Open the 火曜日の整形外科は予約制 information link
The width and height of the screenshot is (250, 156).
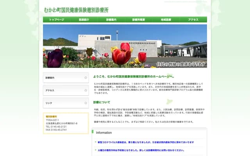[x=141, y=150]
